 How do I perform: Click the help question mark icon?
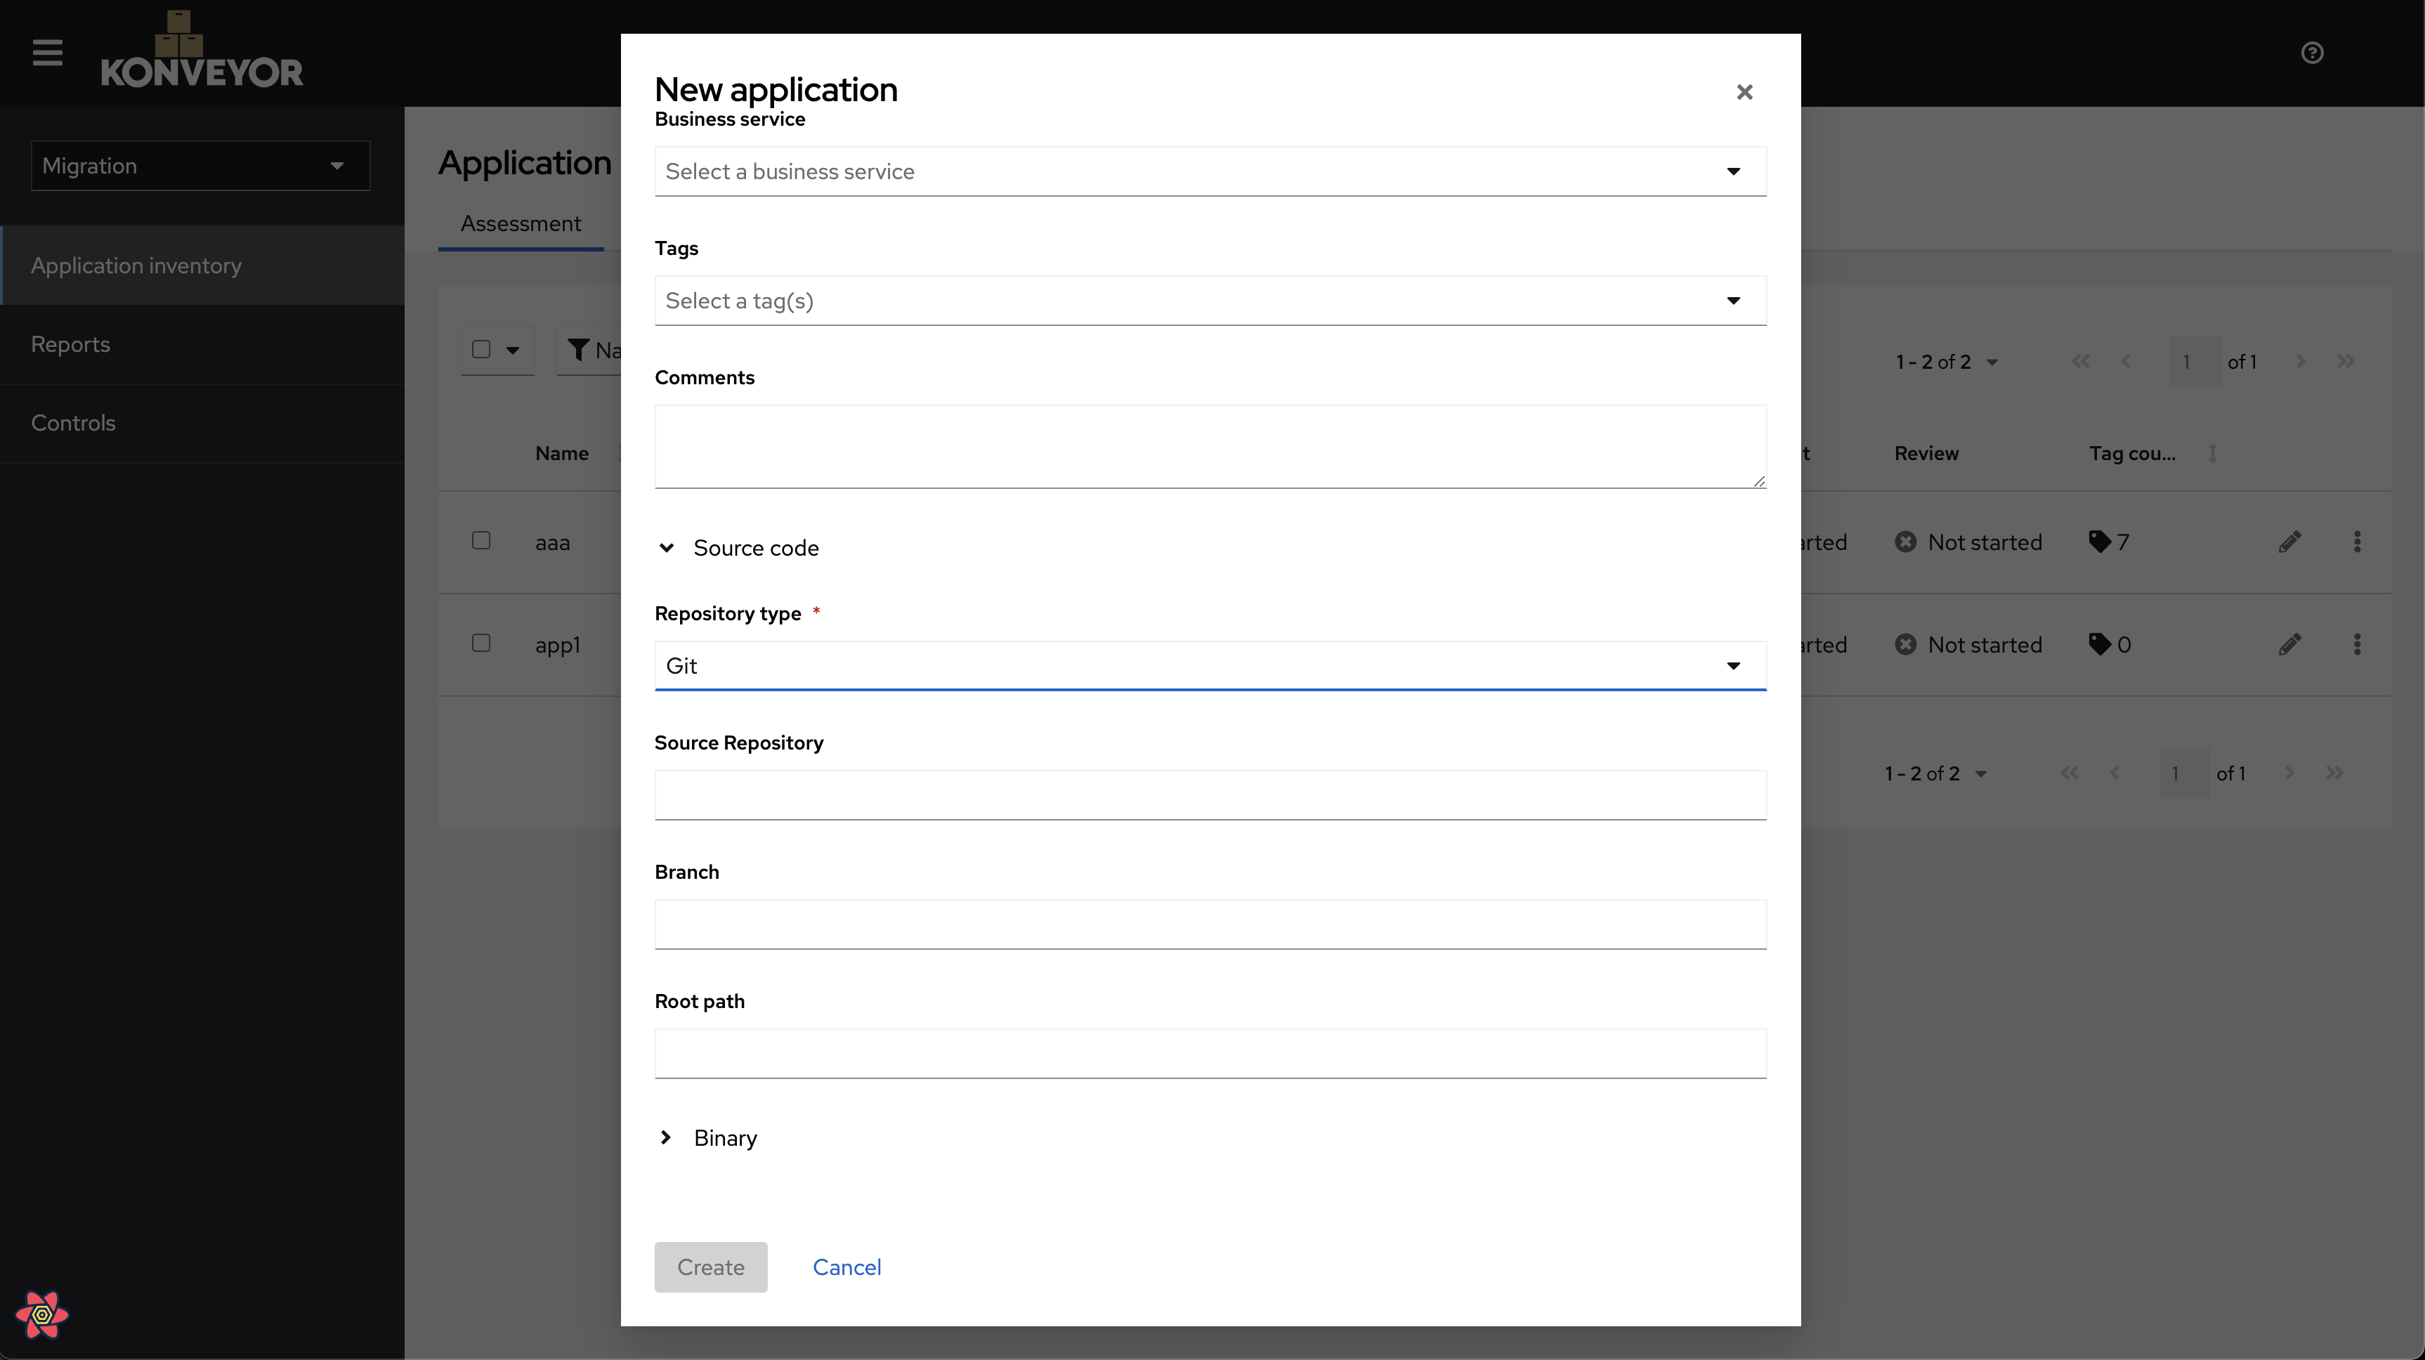tap(2313, 53)
